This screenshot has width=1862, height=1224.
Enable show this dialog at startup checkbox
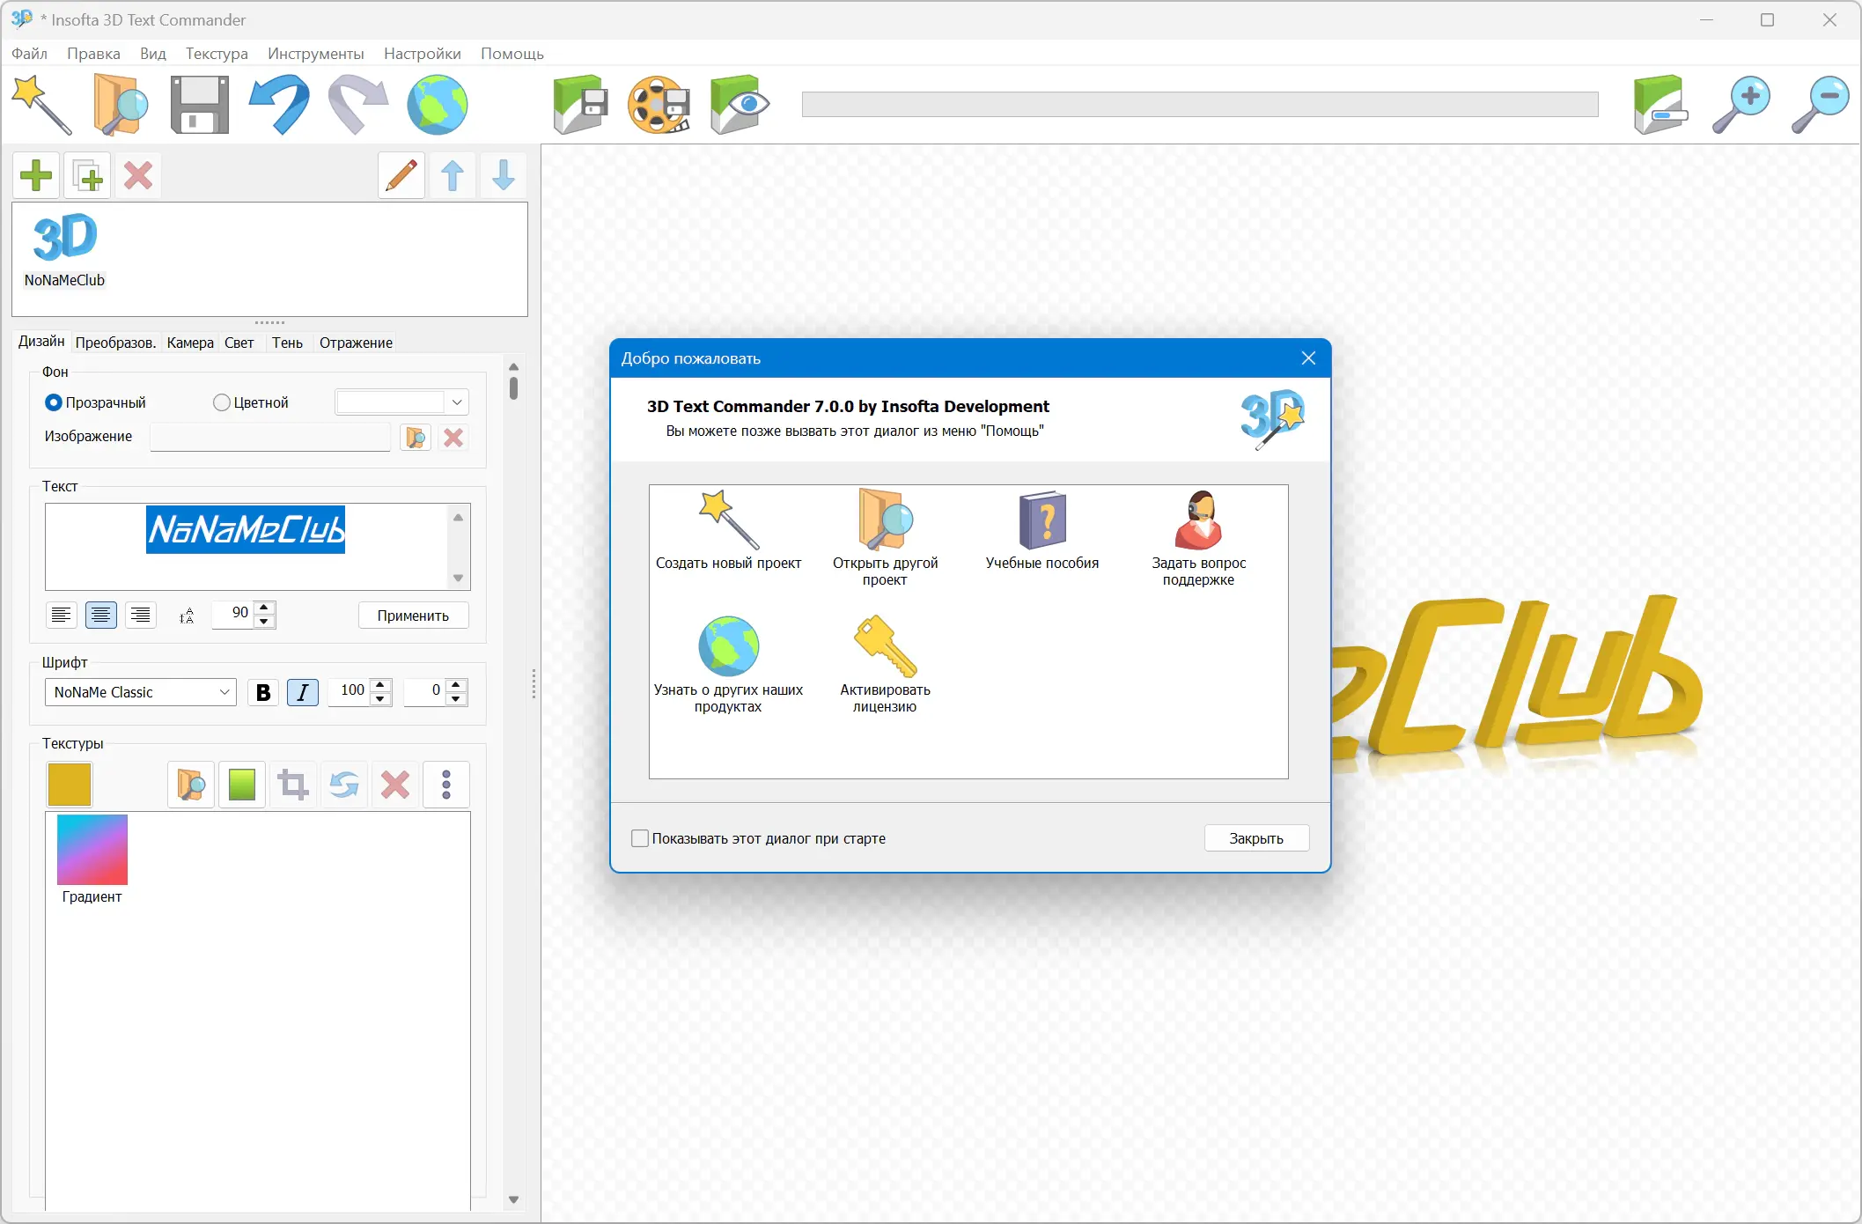pyautogui.click(x=640, y=838)
